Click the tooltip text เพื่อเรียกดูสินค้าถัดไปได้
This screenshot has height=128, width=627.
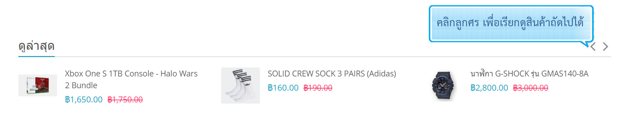pyautogui.click(x=533, y=22)
